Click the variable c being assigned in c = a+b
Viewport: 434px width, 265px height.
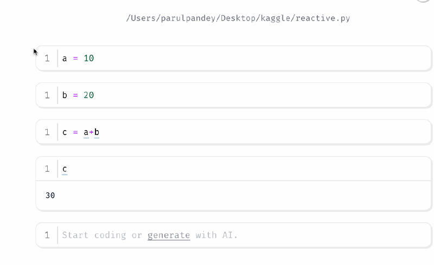point(65,132)
